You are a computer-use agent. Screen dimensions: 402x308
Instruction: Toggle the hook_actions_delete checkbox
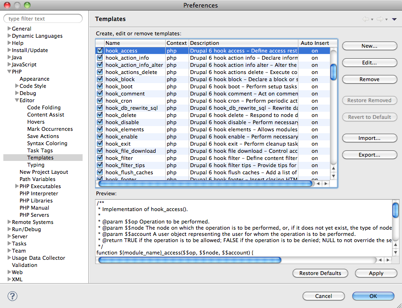point(100,72)
